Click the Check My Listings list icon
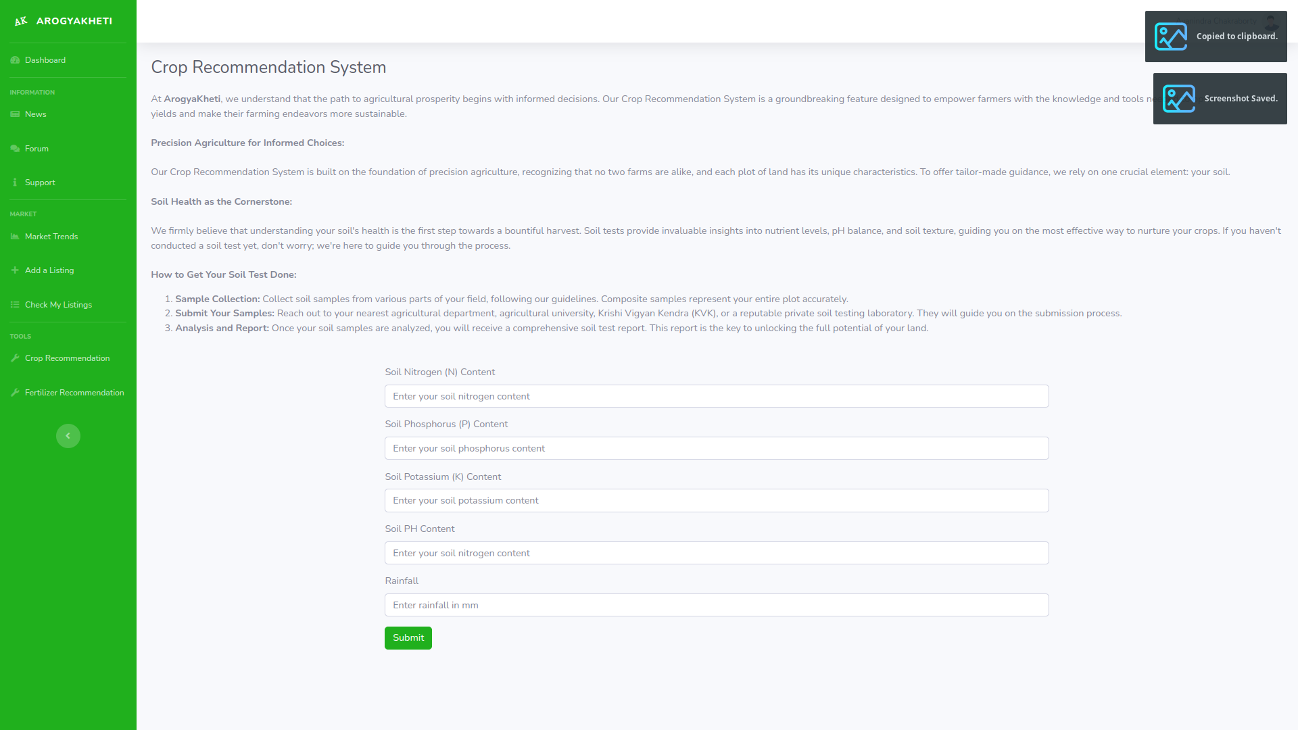 pyautogui.click(x=15, y=305)
